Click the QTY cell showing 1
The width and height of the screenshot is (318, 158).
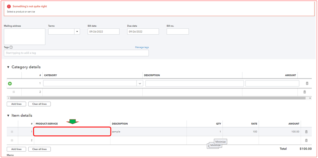204,132
